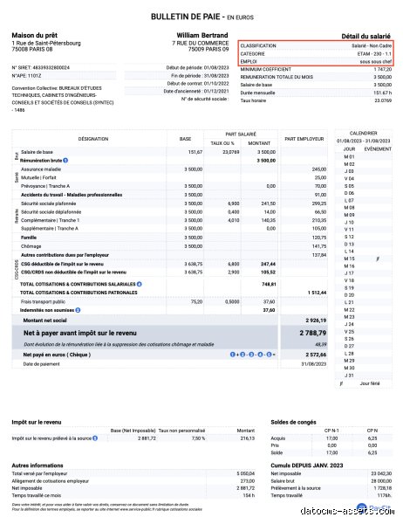Click the PART EMPLOYEUR column header

point(304,139)
